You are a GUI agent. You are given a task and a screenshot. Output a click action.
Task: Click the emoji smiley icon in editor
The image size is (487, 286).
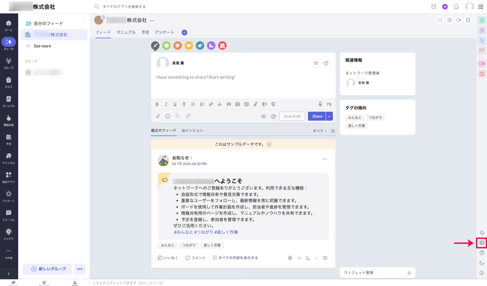[x=168, y=116]
